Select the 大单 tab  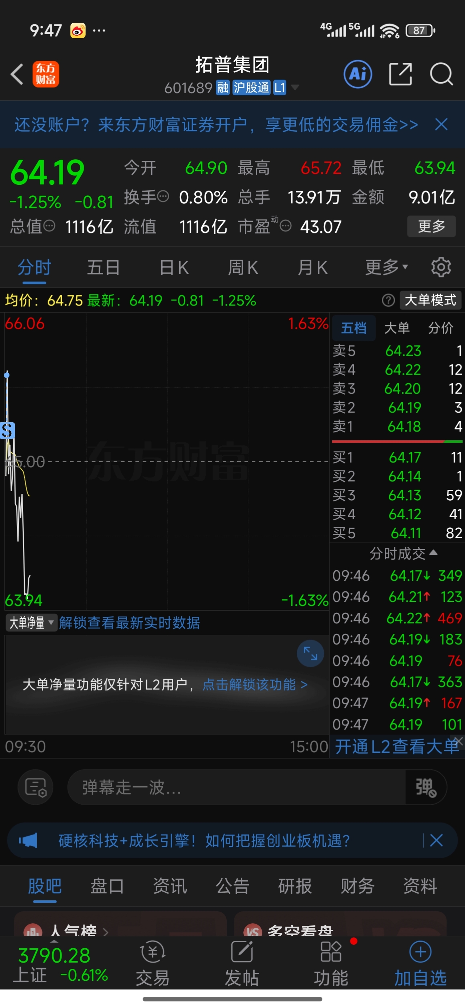pyautogui.click(x=397, y=328)
